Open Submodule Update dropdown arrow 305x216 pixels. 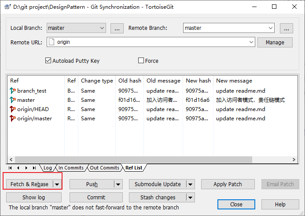tap(191, 184)
